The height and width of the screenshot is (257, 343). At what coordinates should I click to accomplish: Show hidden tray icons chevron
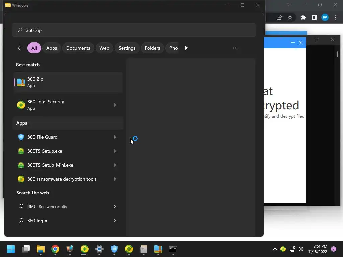coord(275,249)
